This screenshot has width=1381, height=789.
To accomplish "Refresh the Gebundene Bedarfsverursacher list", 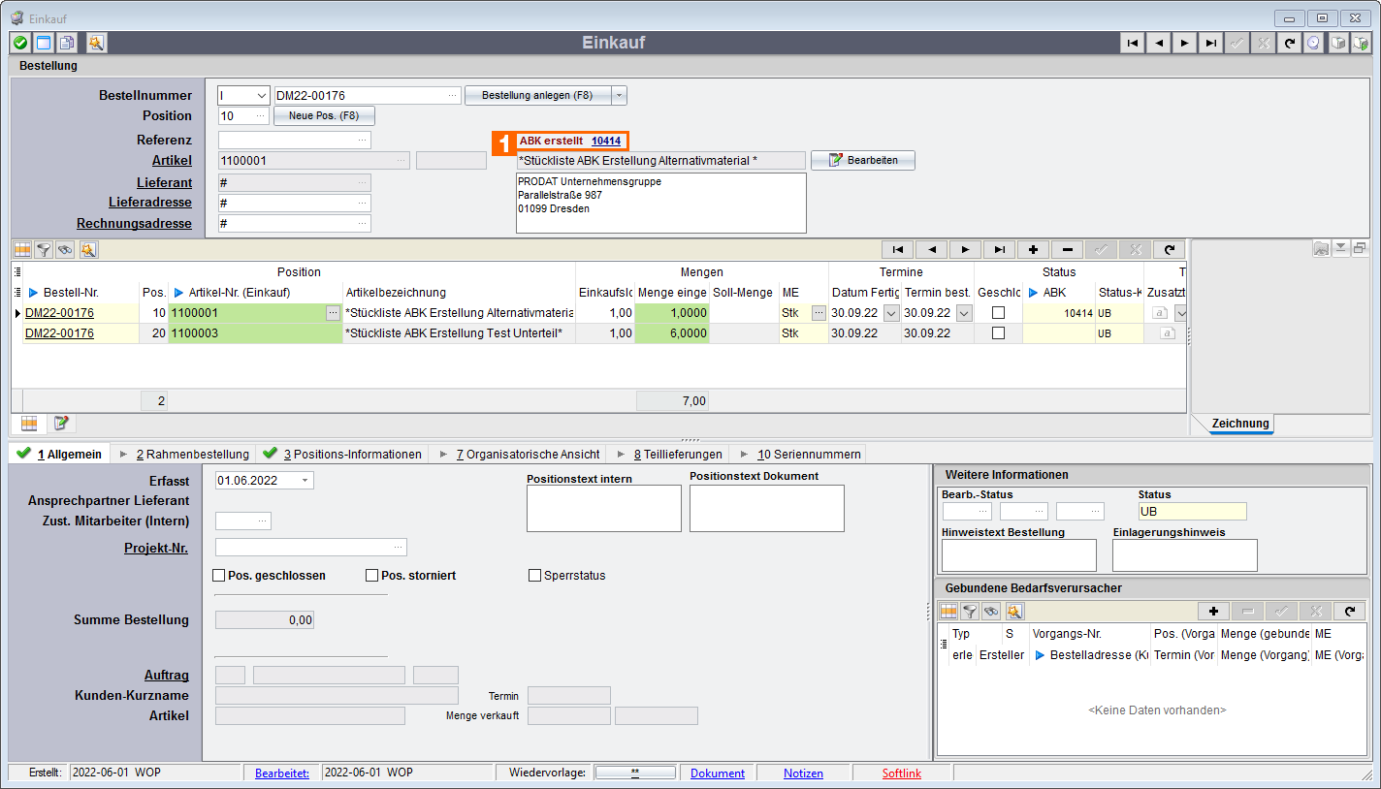I will tap(1349, 612).
